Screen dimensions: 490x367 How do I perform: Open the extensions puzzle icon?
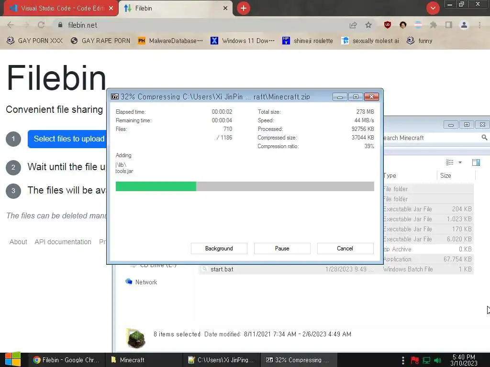click(x=433, y=25)
